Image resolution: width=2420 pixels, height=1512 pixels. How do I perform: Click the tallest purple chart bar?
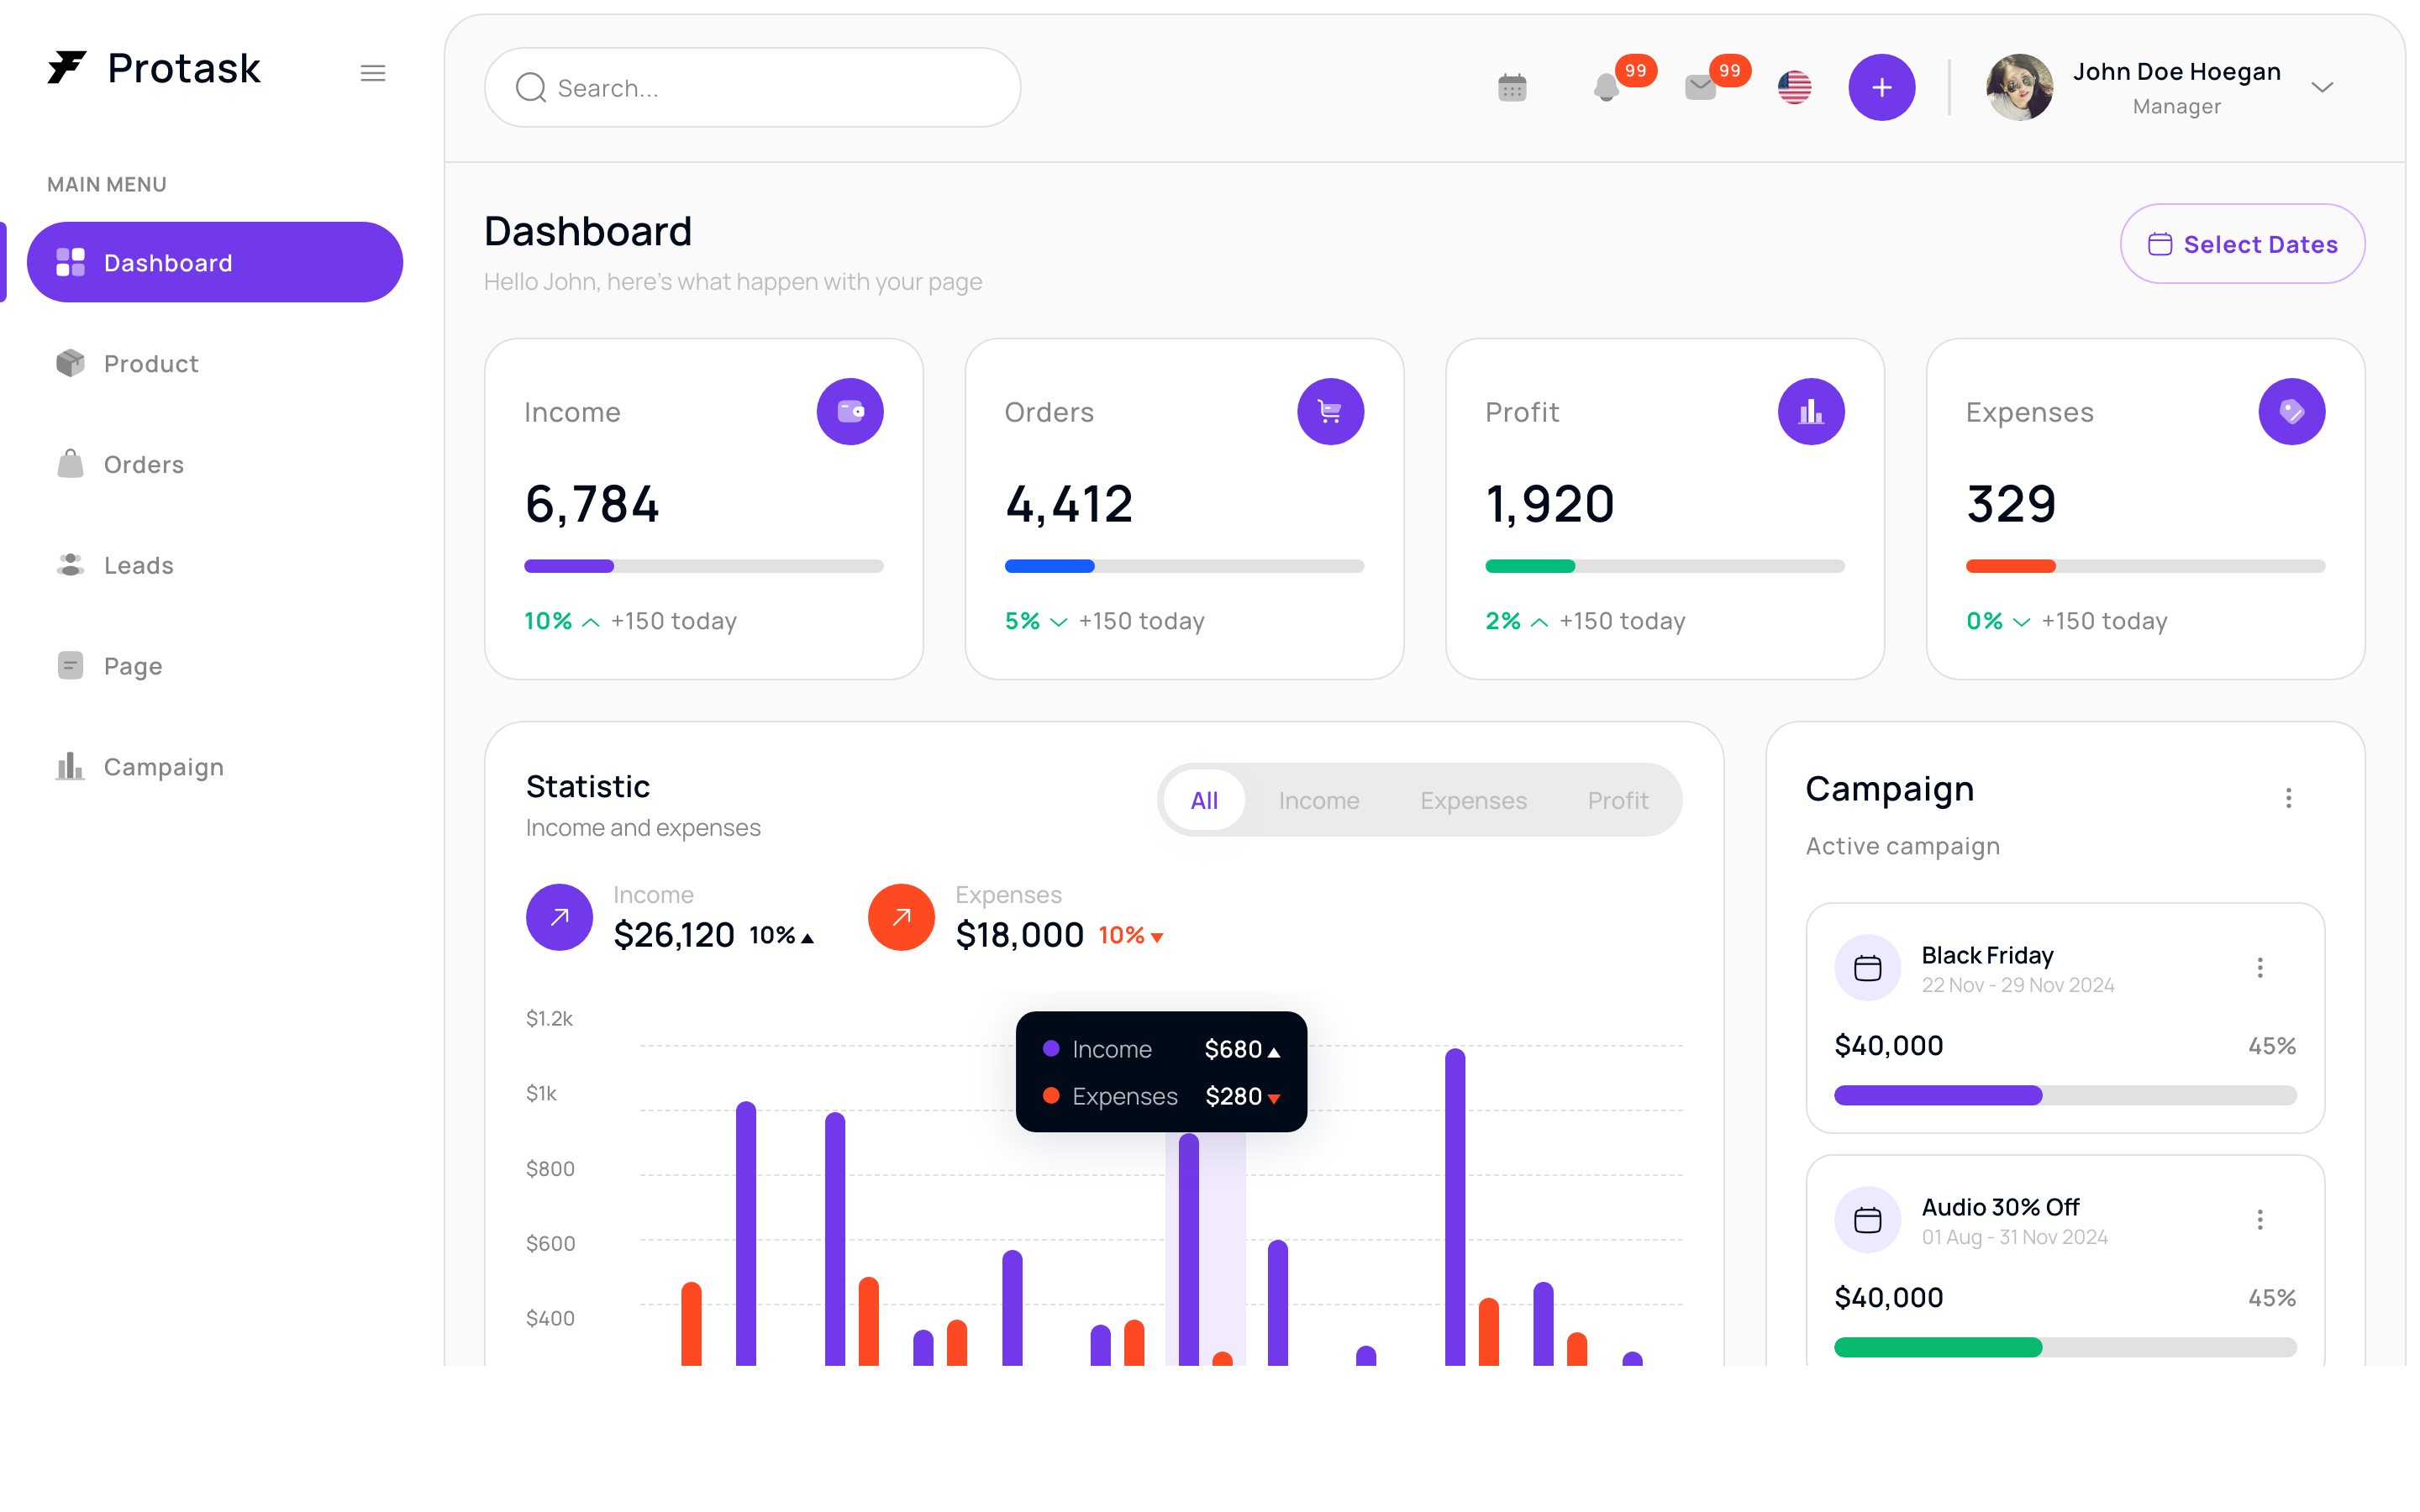pos(1455,1207)
